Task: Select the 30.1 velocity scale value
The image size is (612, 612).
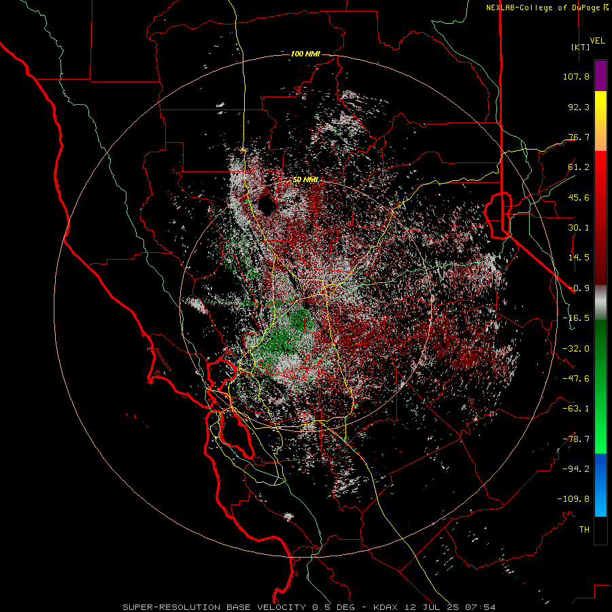Action: click(579, 228)
